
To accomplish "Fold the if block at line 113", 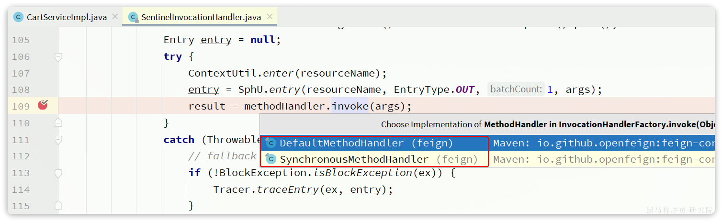I will click(x=58, y=173).
